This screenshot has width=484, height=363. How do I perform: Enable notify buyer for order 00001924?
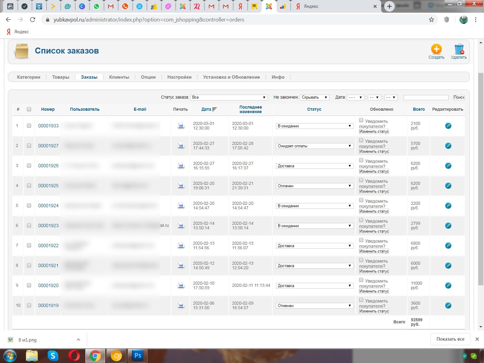[361, 200]
